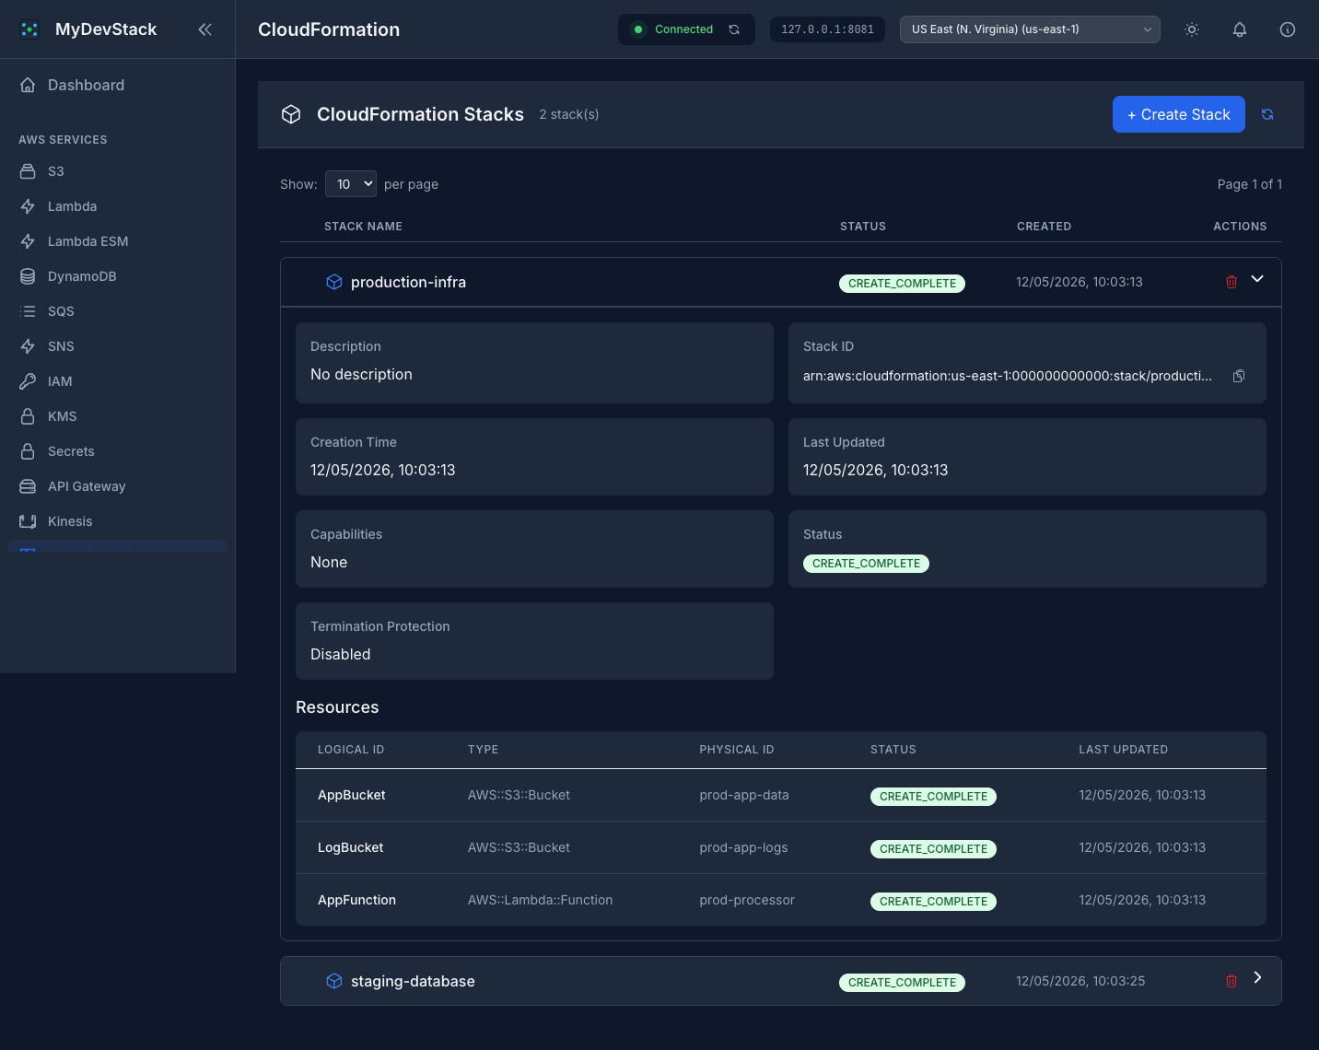Delete the production-infra stack

(1231, 282)
